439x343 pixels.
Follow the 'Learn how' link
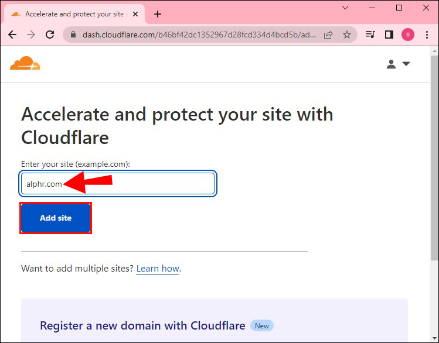click(x=158, y=269)
